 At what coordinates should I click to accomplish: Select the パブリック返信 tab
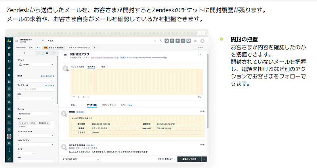77,67
